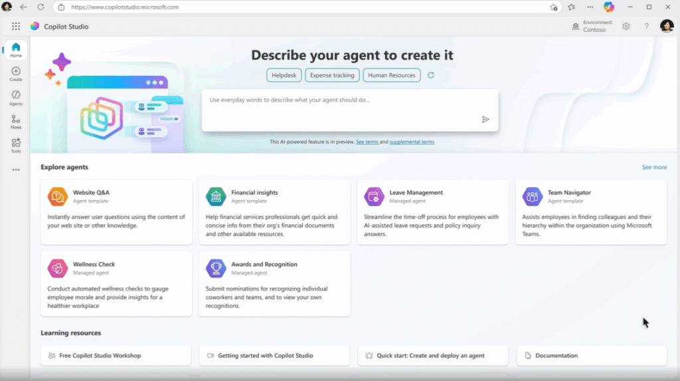Open the Create page in sidebar
This screenshot has height=381, width=680.
pos(16,74)
